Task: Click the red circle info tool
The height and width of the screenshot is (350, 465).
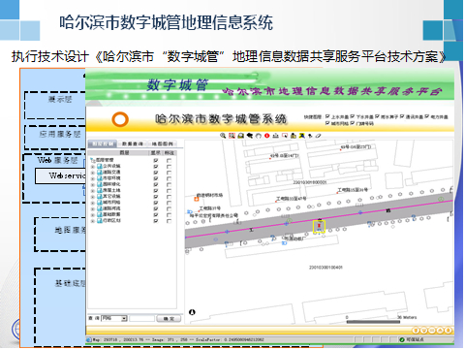Action: pos(266,136)
